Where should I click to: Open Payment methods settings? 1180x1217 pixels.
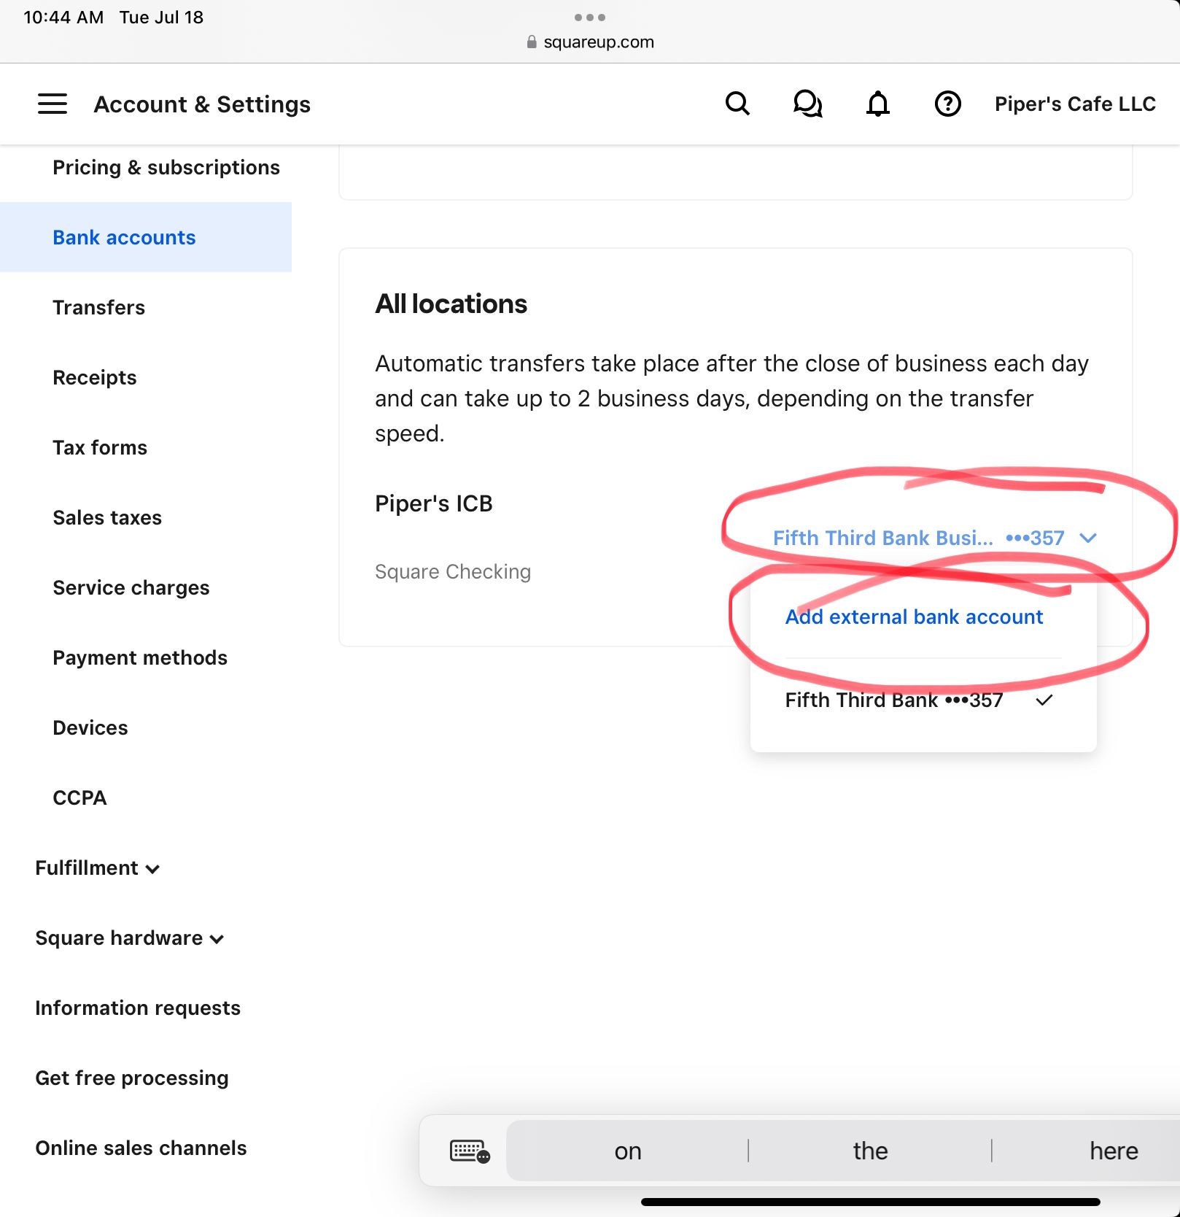coord(140,657)
